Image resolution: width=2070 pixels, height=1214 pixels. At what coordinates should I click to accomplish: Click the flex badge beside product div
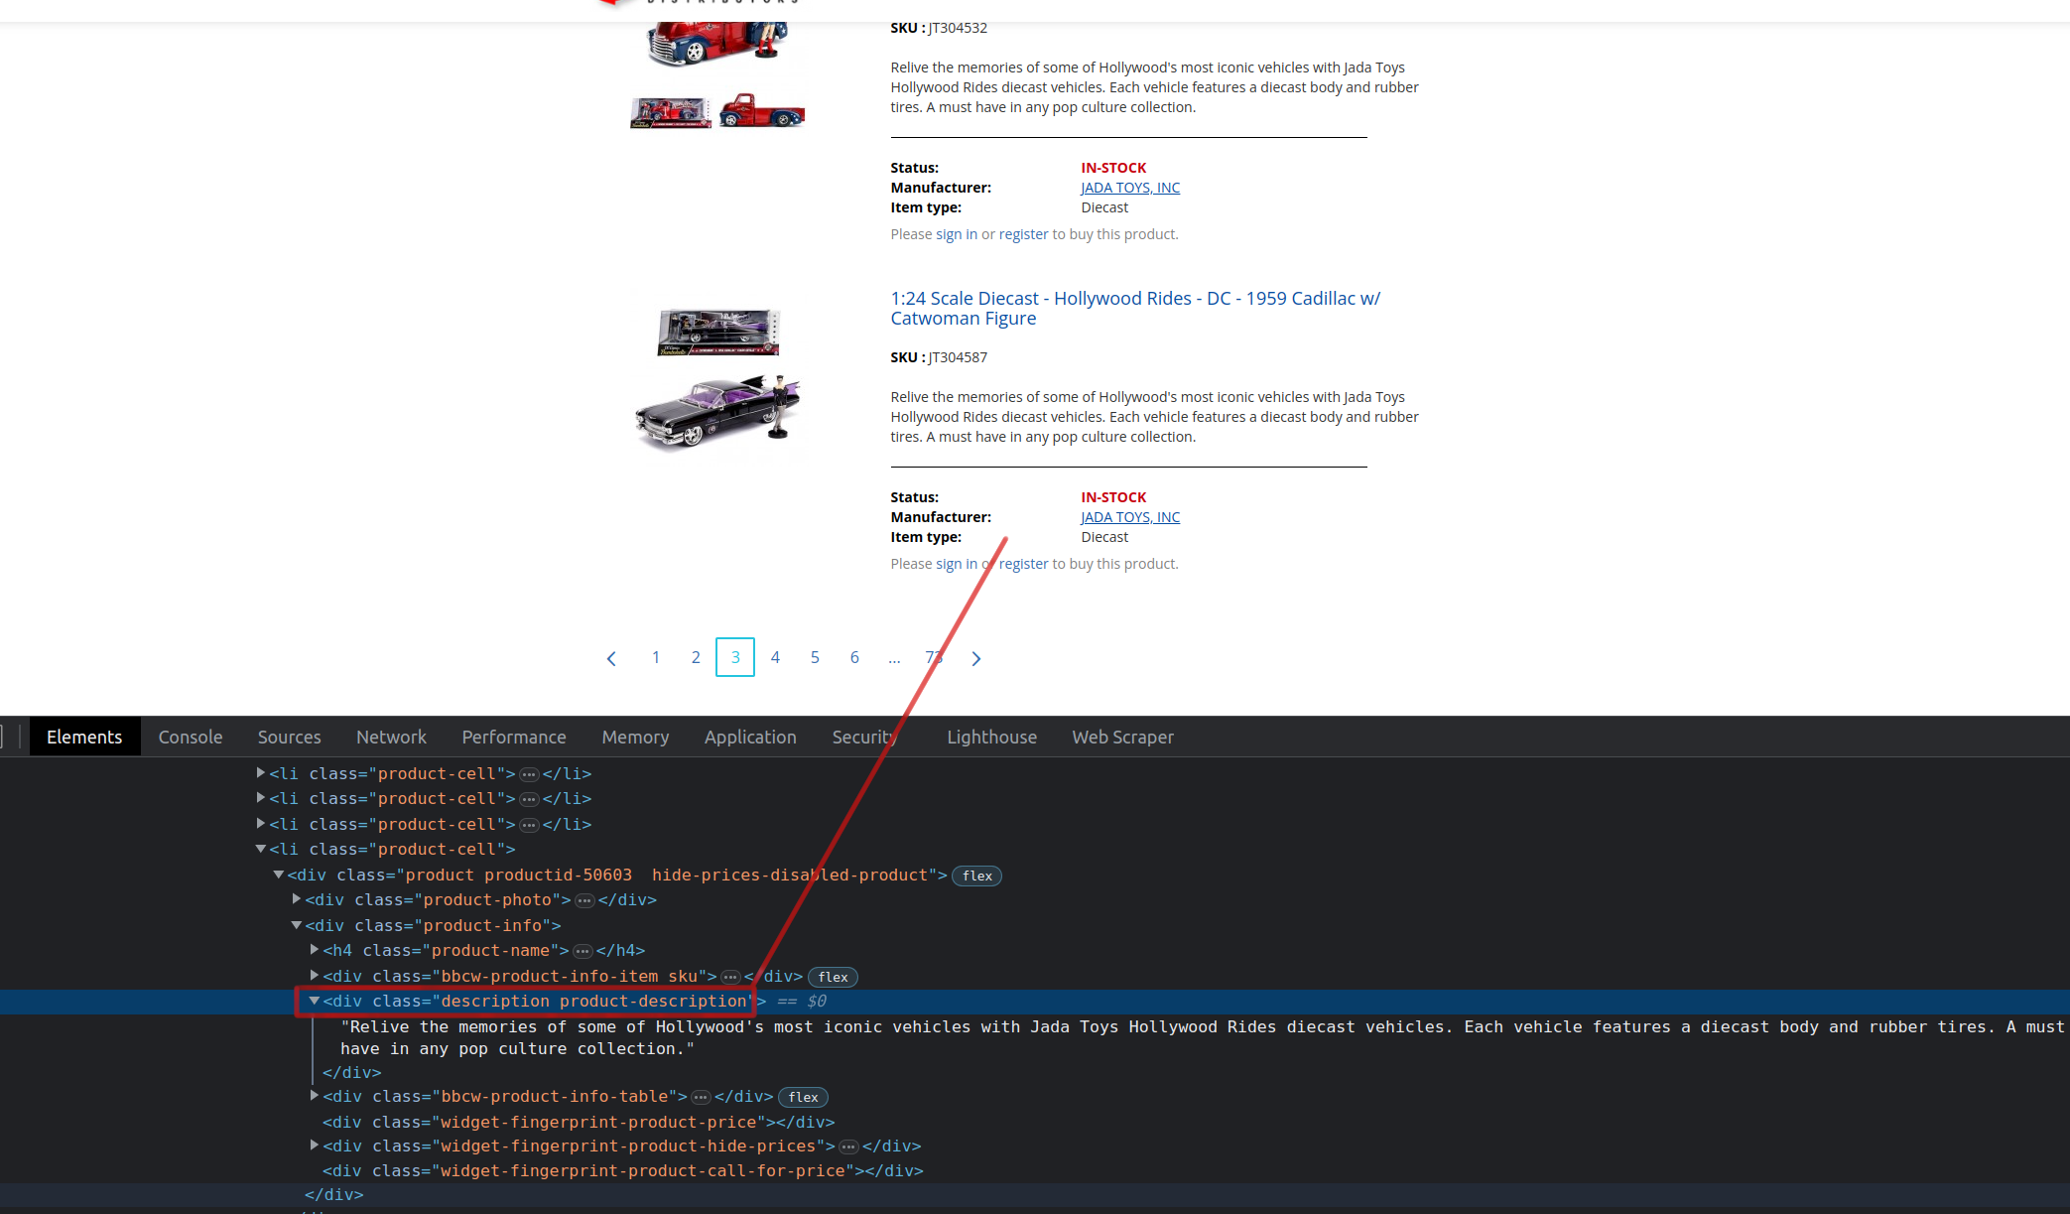click(976, 876)
